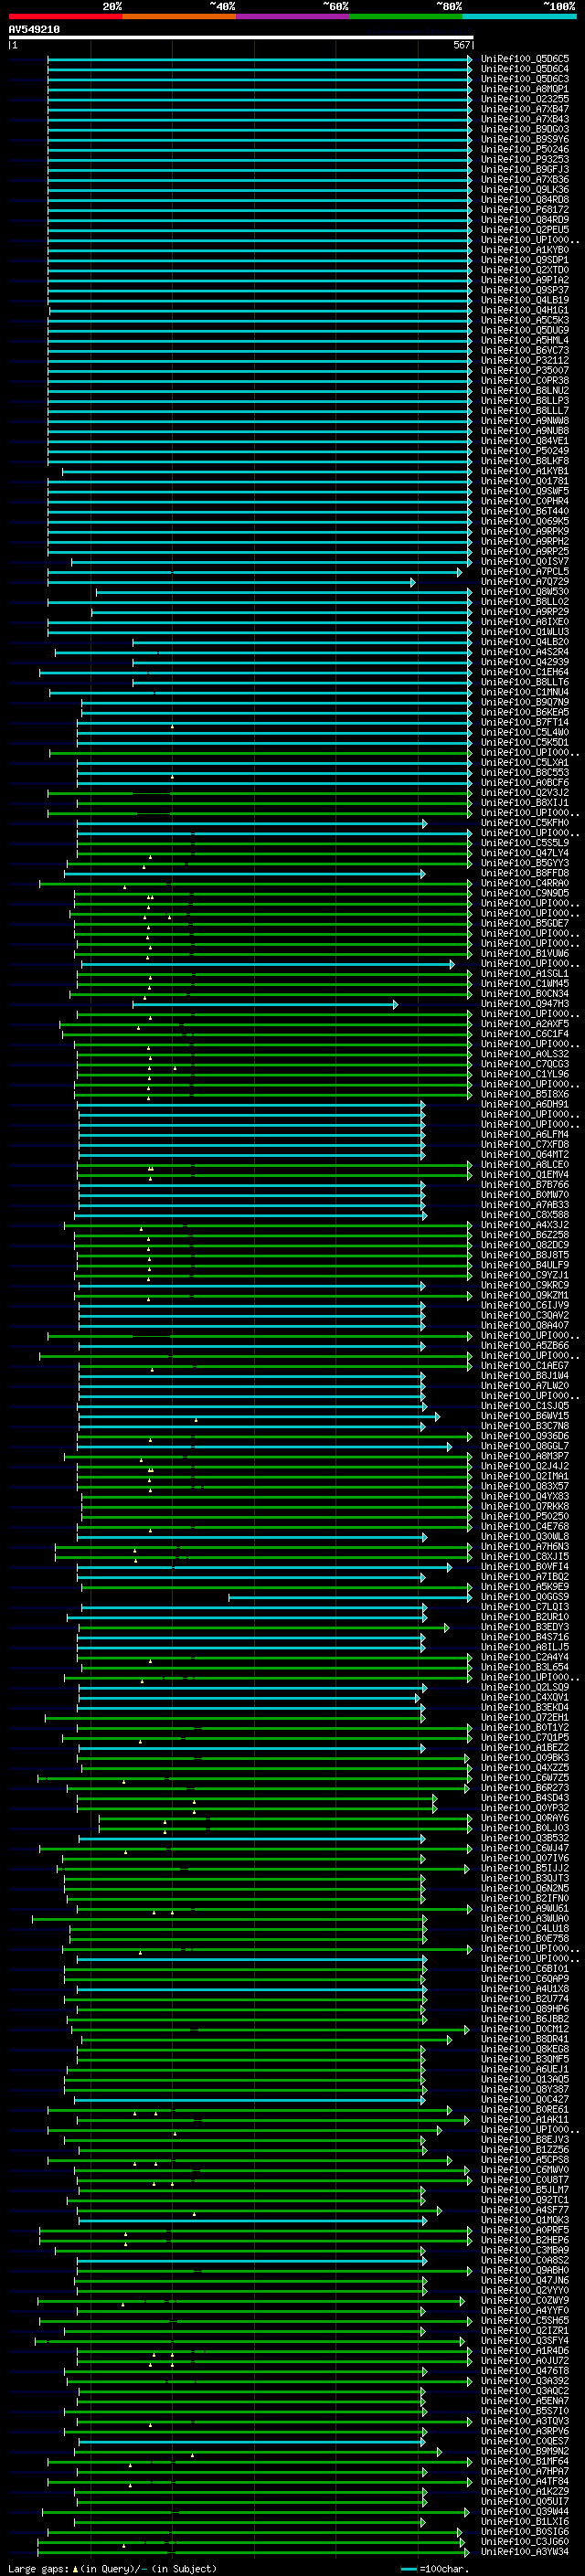Screen dimensions: 585x2576
Task: Click the purple ~60% identity legend bar
Action: (x=293, y=16)
